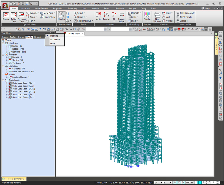Switch to the Analysis ribbon tab

click(95, 9)
